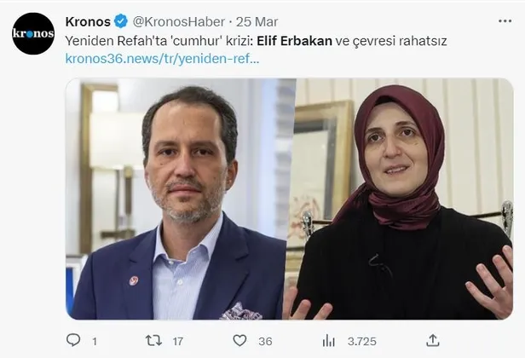Open the three-dot more options menu

click(505, 21)
